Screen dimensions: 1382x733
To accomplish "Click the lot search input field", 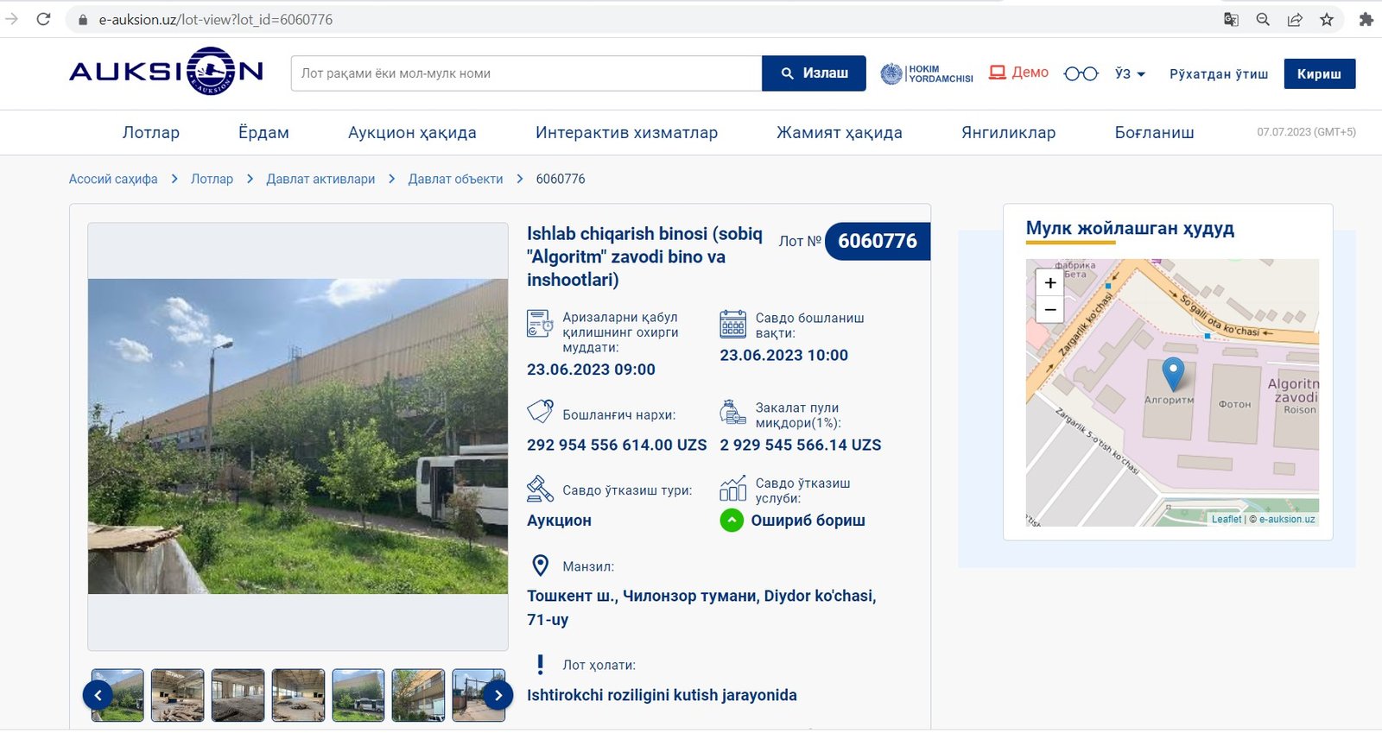I will (x=526, y=74).
